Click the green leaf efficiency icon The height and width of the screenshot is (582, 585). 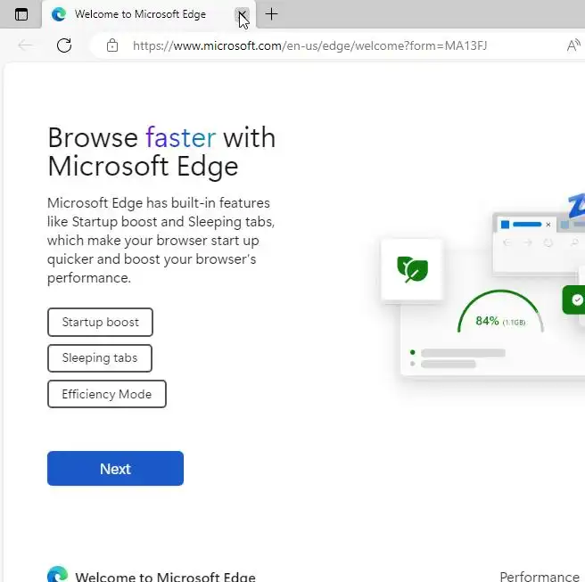click(412, 269)
